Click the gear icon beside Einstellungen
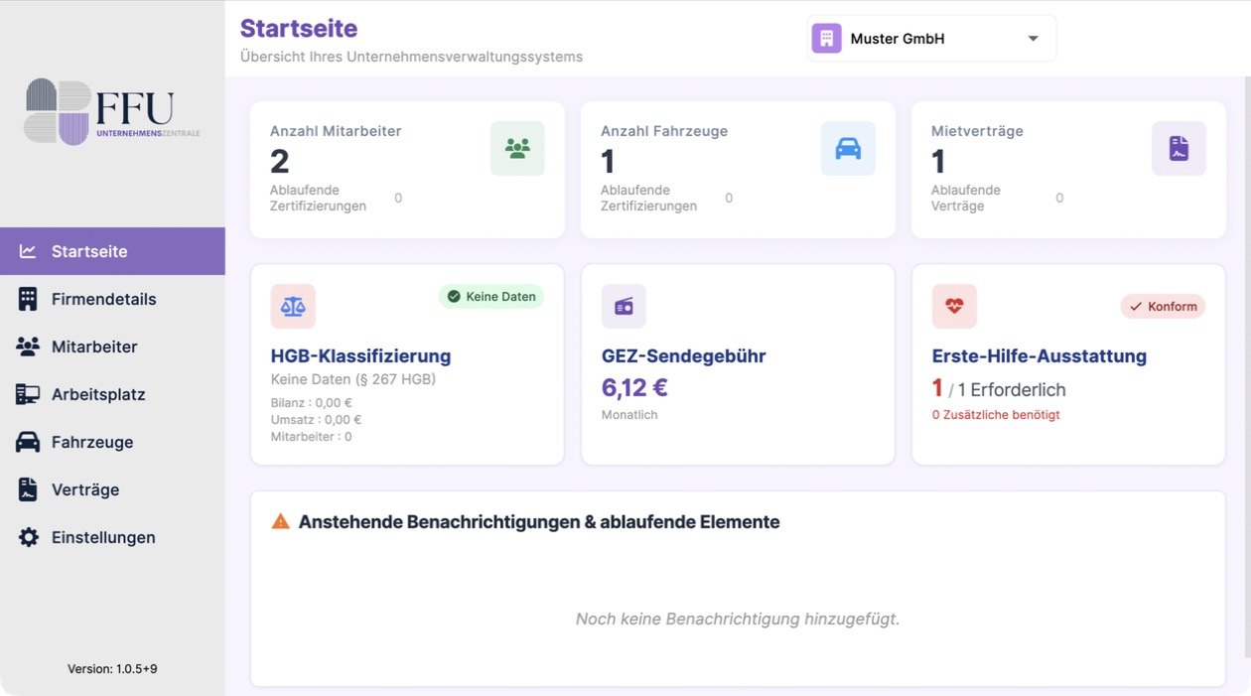This screenshot has height=696, width=1251. point(29,537)
